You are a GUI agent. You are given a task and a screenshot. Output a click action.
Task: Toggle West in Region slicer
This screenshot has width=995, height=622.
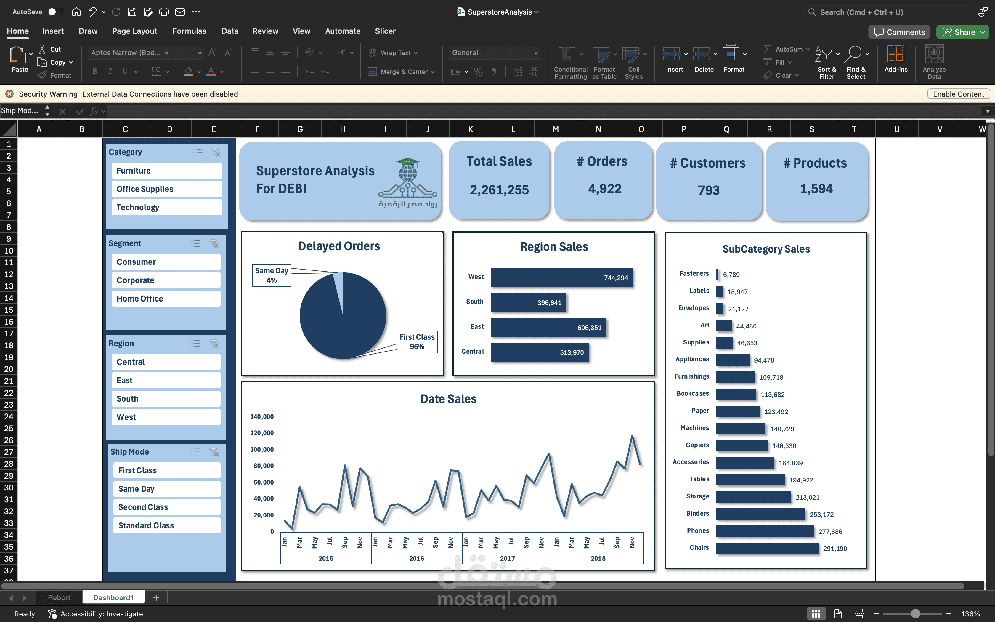166,417
